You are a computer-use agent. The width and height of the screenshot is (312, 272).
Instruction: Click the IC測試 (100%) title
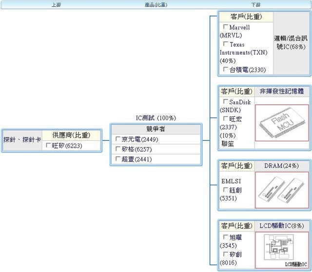click(156, 118)
